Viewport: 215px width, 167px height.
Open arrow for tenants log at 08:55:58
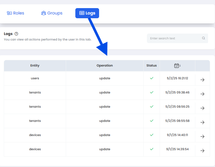click(x=202, y=122)
